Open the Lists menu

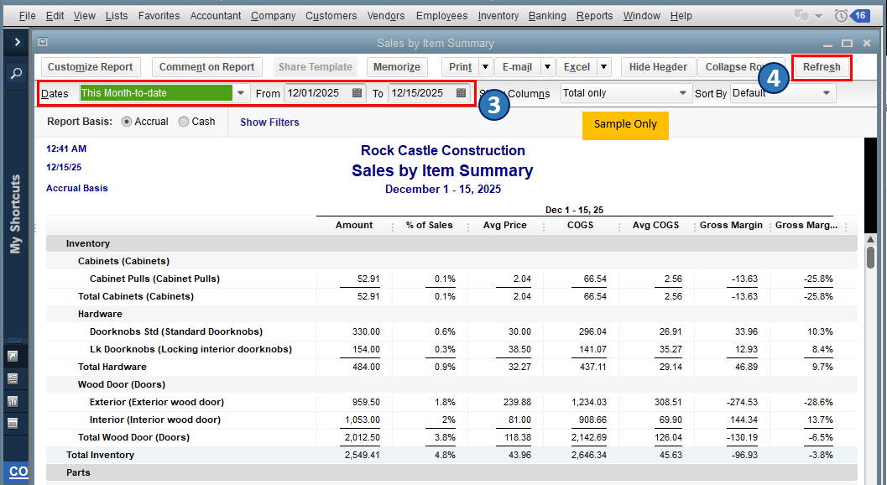point(117,16)
